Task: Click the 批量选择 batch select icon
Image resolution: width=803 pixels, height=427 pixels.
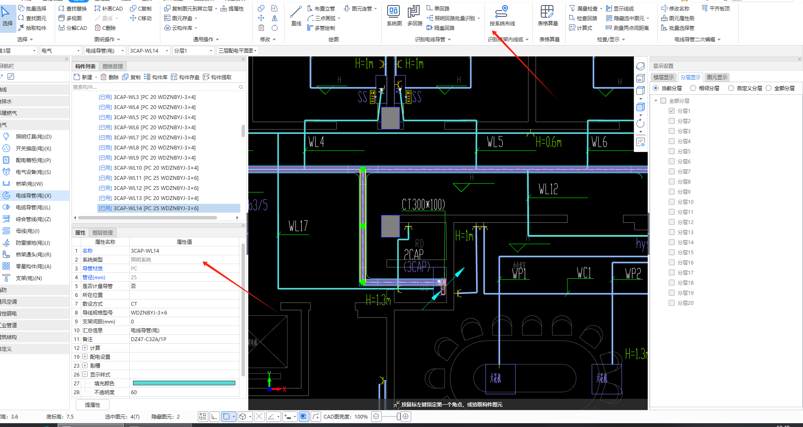Action: click(21, 8)
